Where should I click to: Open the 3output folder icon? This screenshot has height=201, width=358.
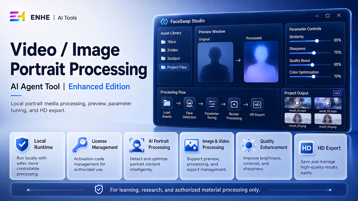pos(163,59)
